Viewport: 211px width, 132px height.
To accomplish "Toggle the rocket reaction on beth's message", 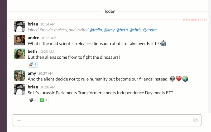I will pyautogui.click(x=33, y=64).
